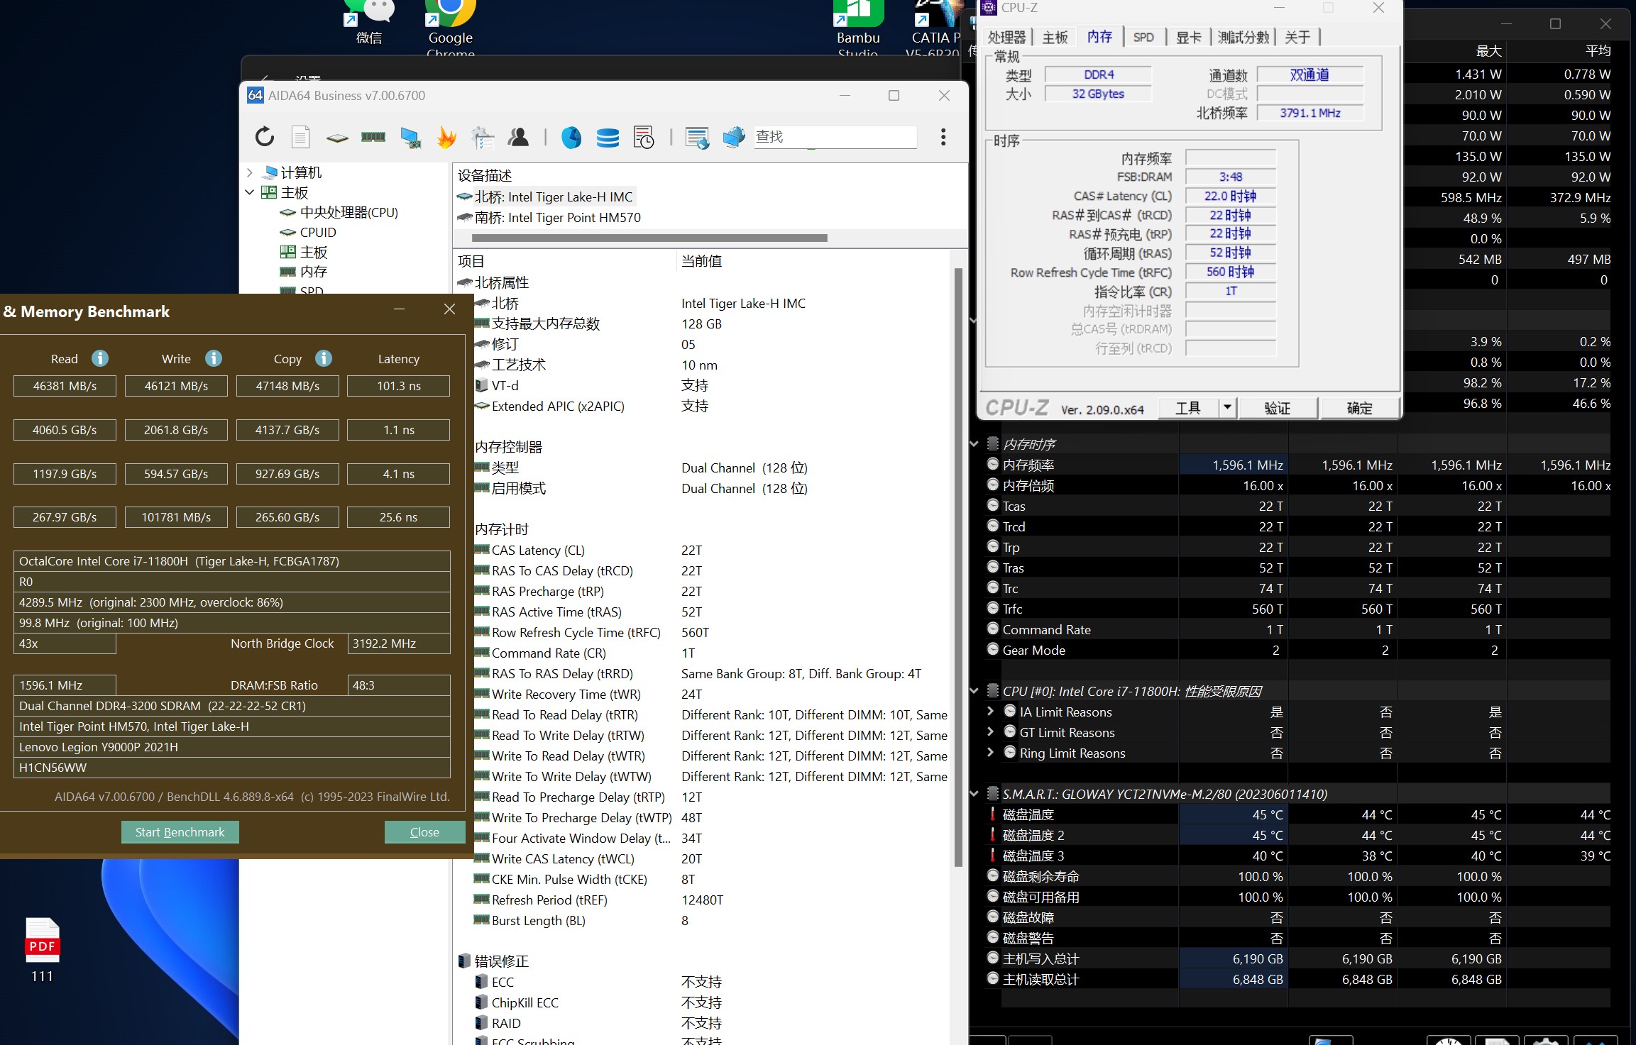The image size is (1636, 1045).
Task: Expand the GT Limit Reasons row
Action: pyautogui.click(x=991, y=731)
